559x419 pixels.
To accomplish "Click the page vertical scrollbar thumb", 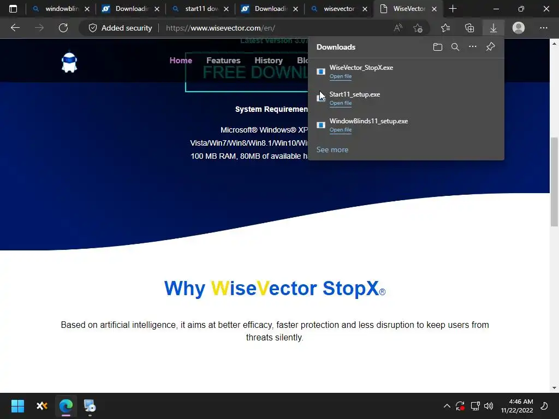I will [554, 182].
